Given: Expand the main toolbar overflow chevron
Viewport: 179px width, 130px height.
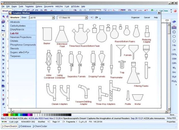Looking at the screenshot, I should 171,11.
